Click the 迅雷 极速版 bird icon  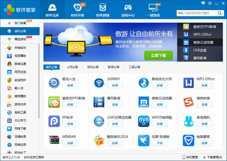click(x=143, y=140)
